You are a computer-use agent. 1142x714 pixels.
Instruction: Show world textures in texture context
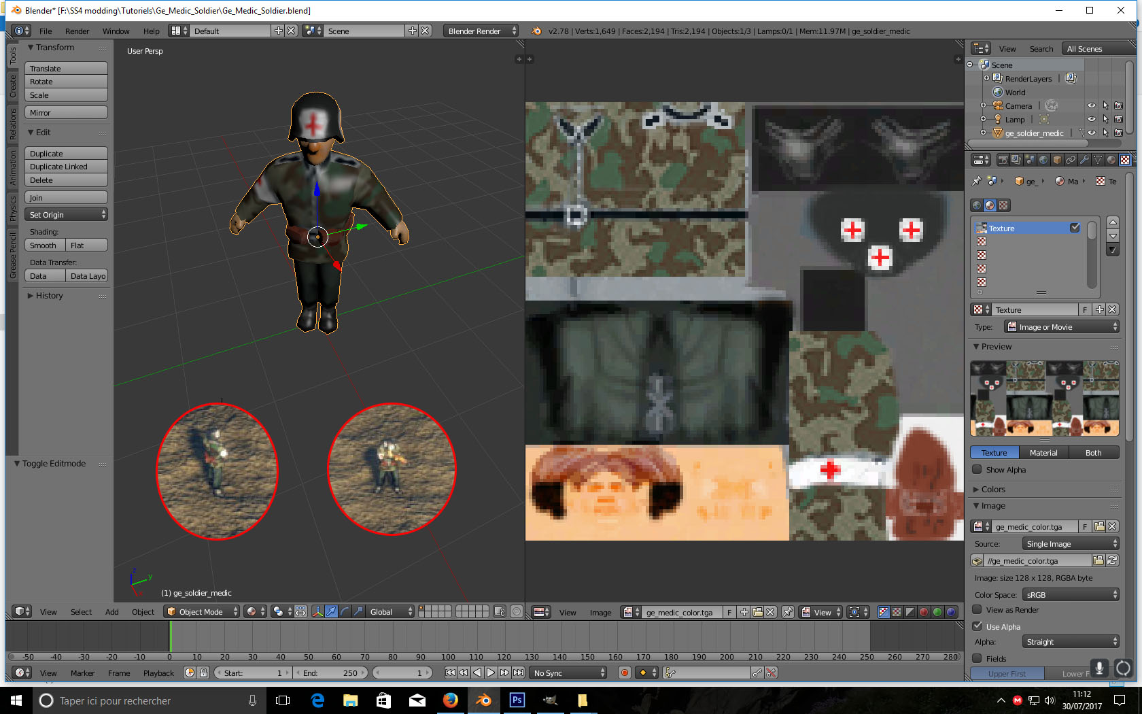(977, 205)
